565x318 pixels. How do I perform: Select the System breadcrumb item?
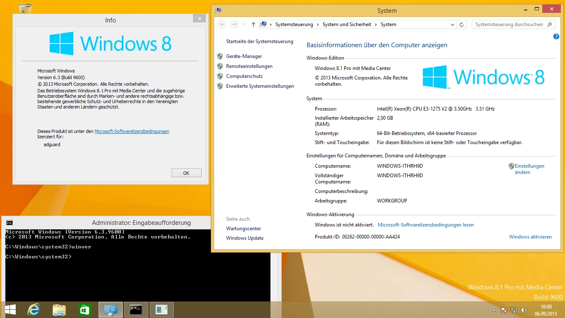(389, 24)
